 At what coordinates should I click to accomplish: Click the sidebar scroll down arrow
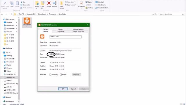pyautogui.click(x=19, y=102)
